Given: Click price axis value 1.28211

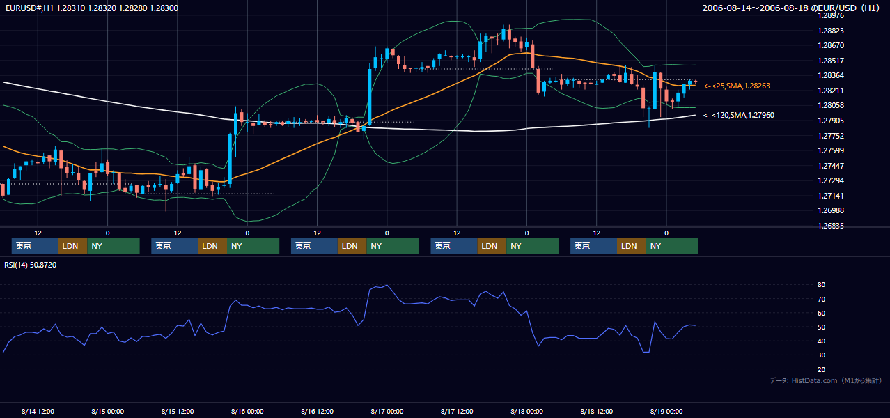Looking at the screenshot, I should click(x=831, y=91).
